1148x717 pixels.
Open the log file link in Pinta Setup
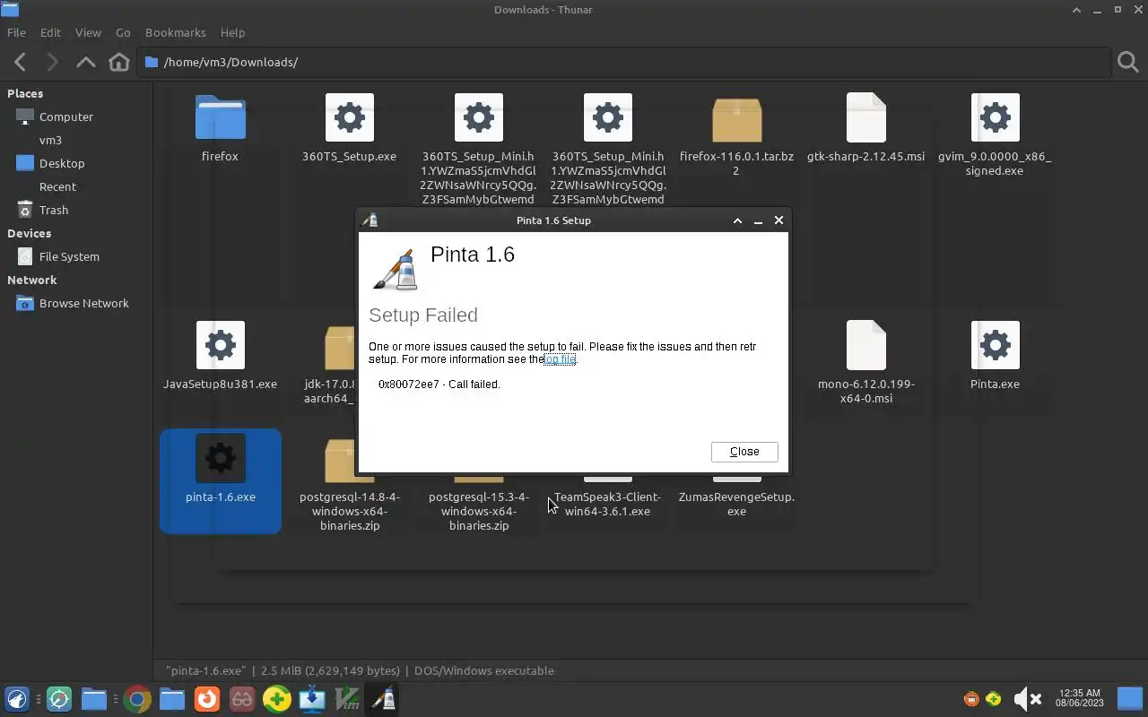[x=560, y=359]
